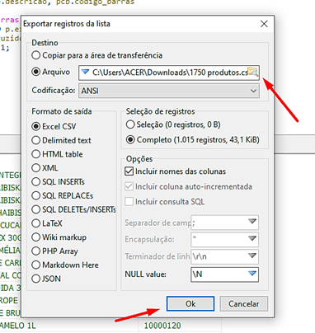Open the Separador de campo dropdown arrow
Viewport: 315px width, 333px height.
252,222
